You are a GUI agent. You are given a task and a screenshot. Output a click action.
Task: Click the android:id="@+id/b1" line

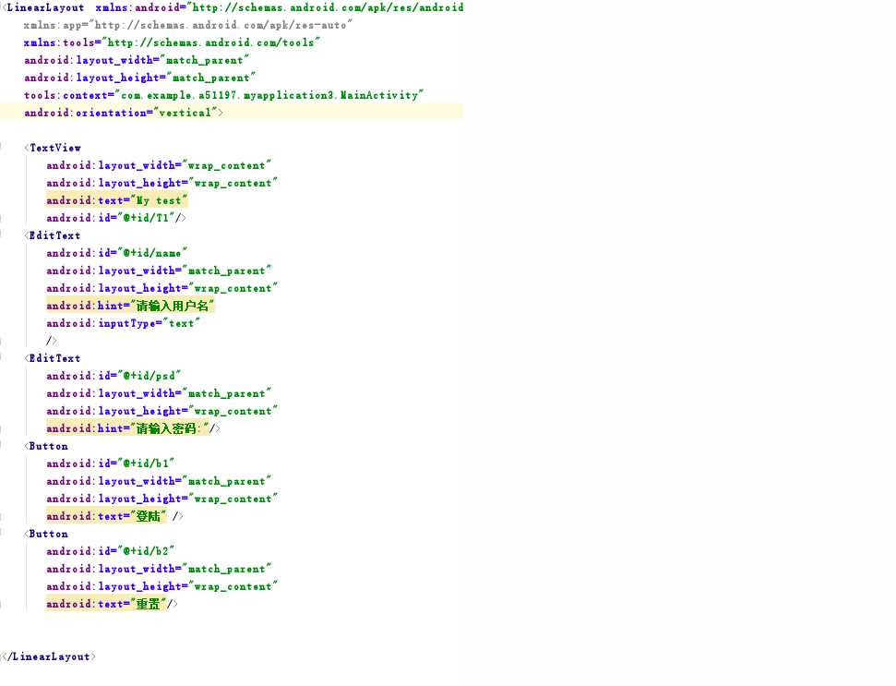(111, 464)
